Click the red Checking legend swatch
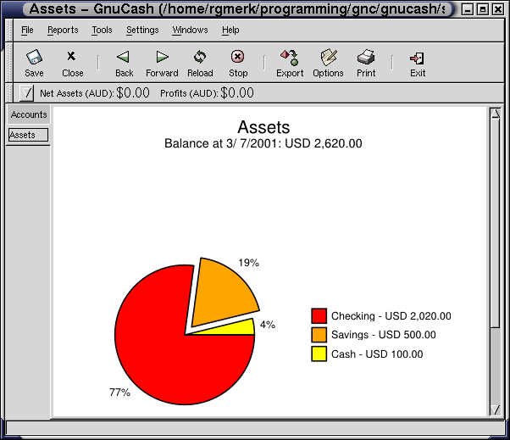This screenshot has width=510, height=440. [x=319, y=316]
